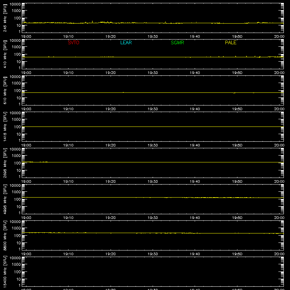
Task: Click 19:20 tick label below 4995 MHz plot
Action: [111, 218]
